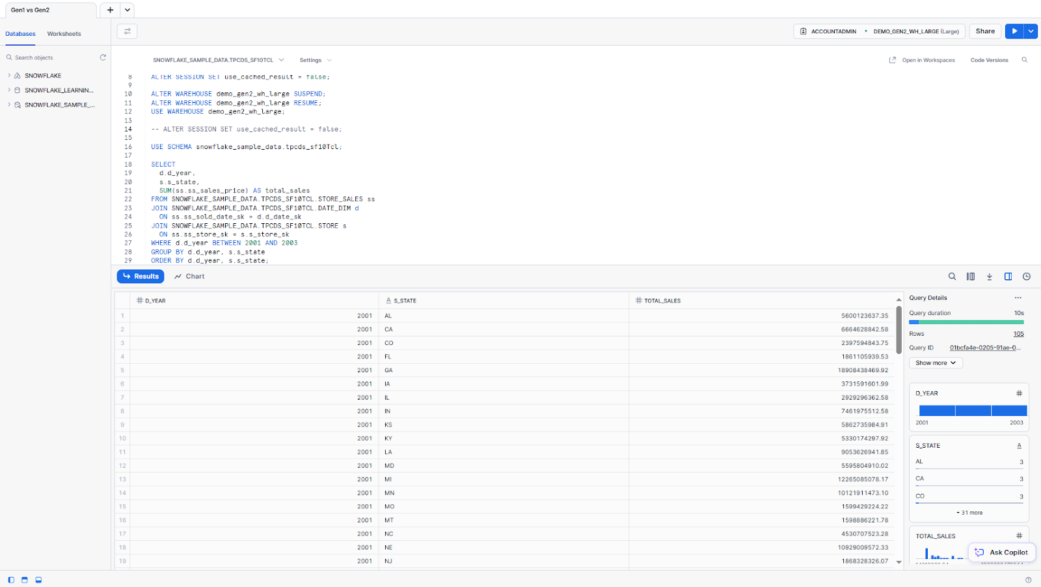This screenshot has width=1041, height=587.
Task: Toggle the bottom results panel layout
Action: click(38, 580)
